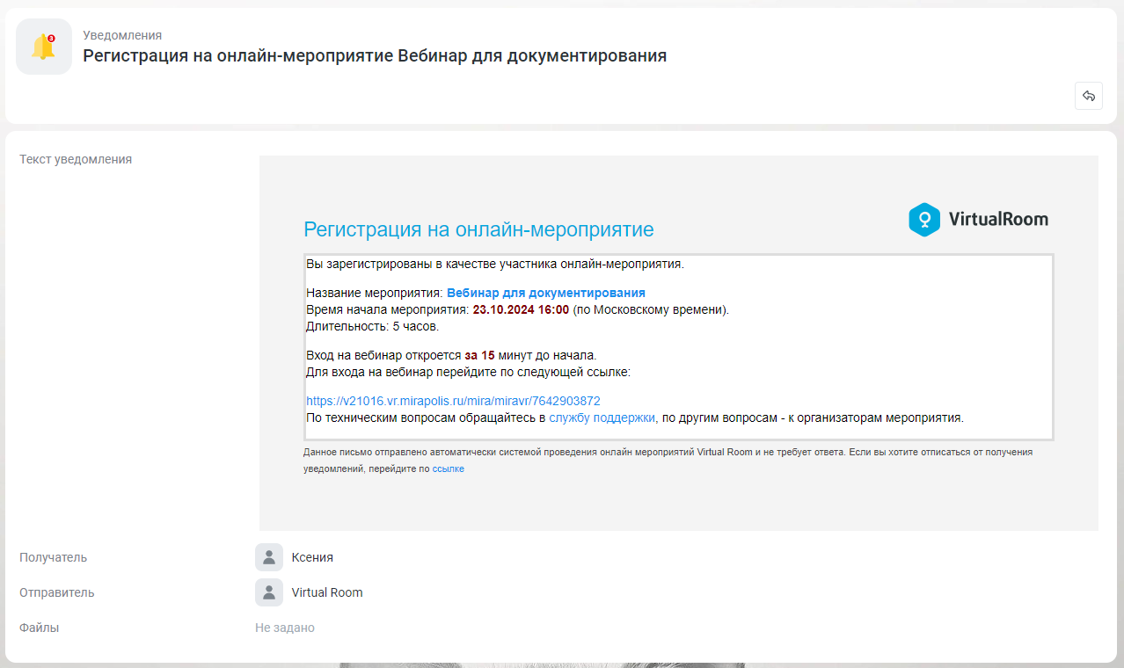
Task: Click the yellow notifications bell icon
Action: 43,47
